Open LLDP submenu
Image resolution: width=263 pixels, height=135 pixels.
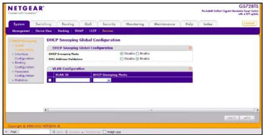pyautogui.click(x=92, y=31)
